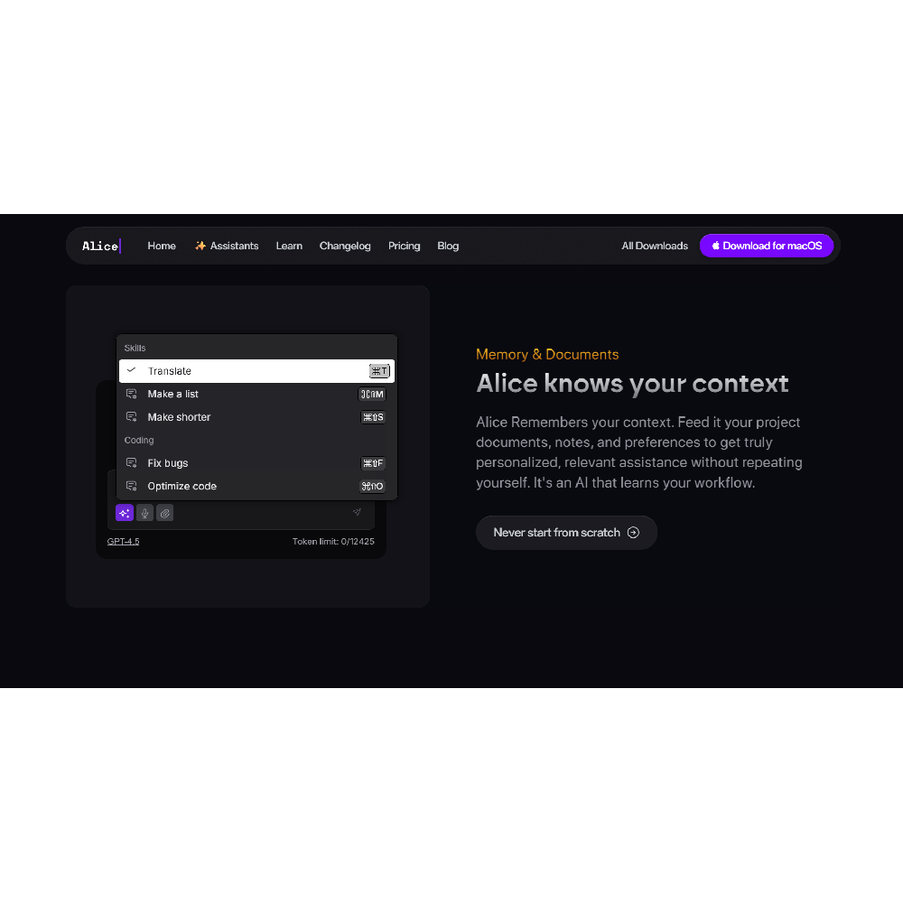This screenshot has height=903, width=903.
Task: Choose Make shorter from Skills list
Action: pyautogui.click(x=256, y=417)
